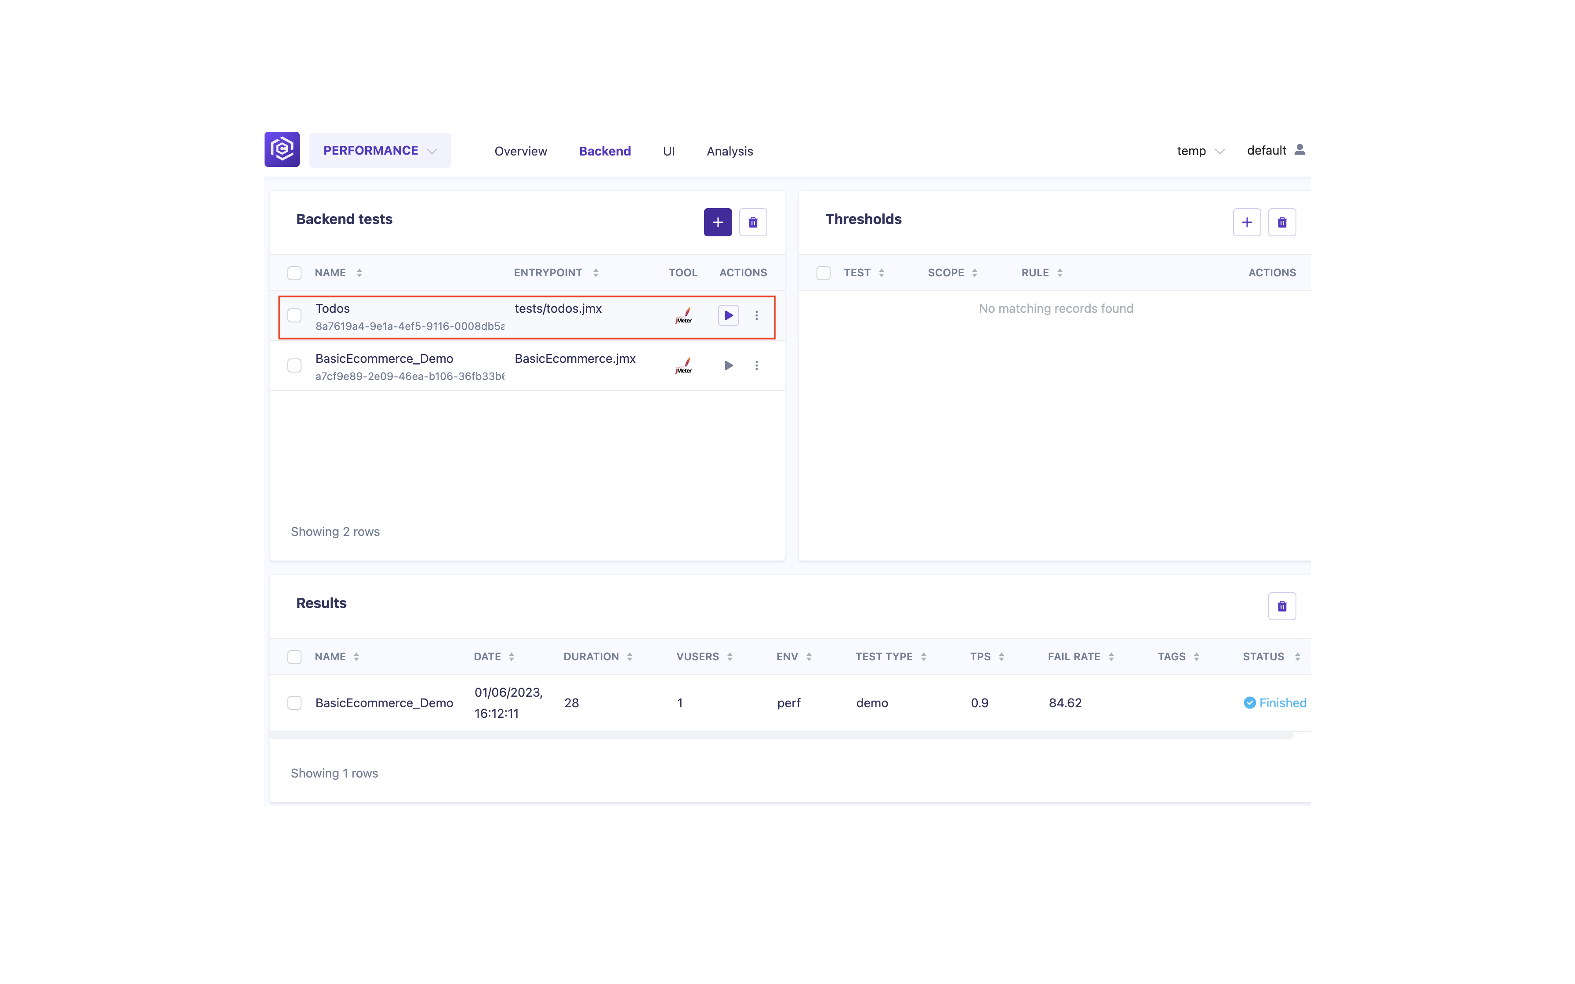Viewport: 1575px width, 984px height.
Task: Sort backend tests by Entrypoint column arrows
Action: (595, 273)
